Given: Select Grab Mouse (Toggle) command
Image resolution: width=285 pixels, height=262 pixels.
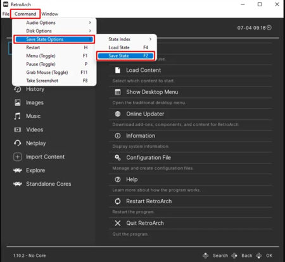Looking at the screenshot, I should [x=54, y=72].
